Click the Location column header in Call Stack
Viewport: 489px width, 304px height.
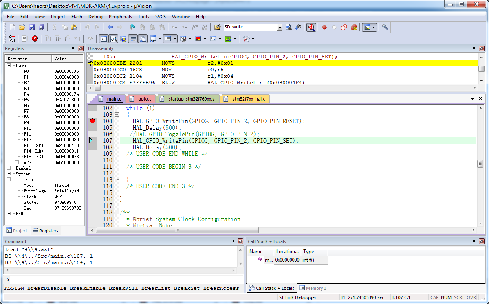[287, 252]
